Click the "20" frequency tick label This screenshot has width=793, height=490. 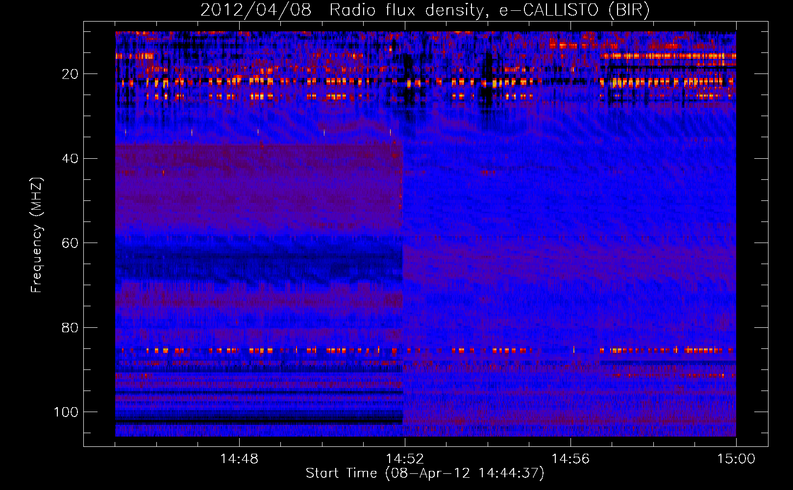[70, 74]
